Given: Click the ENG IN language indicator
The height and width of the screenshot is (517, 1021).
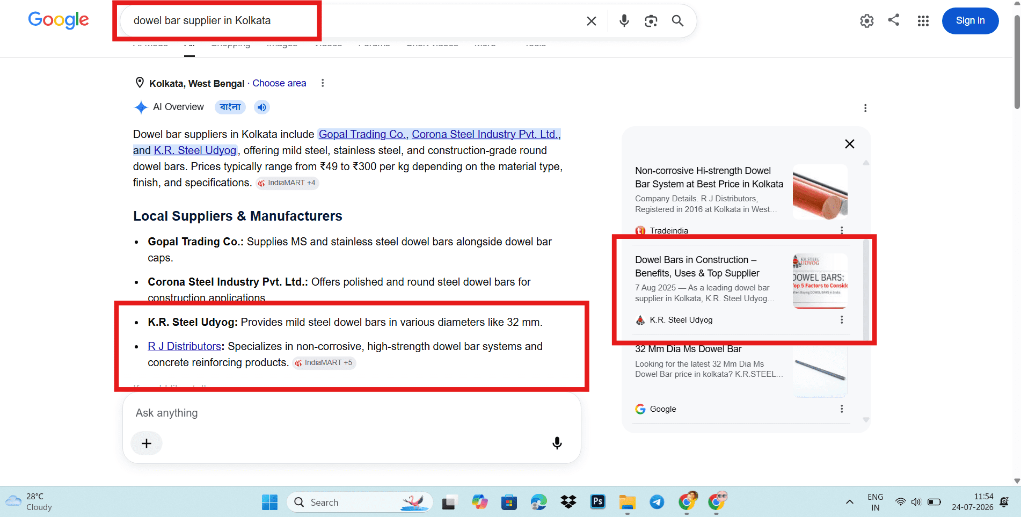Looking at the screenshot, I should click(876, 503).
